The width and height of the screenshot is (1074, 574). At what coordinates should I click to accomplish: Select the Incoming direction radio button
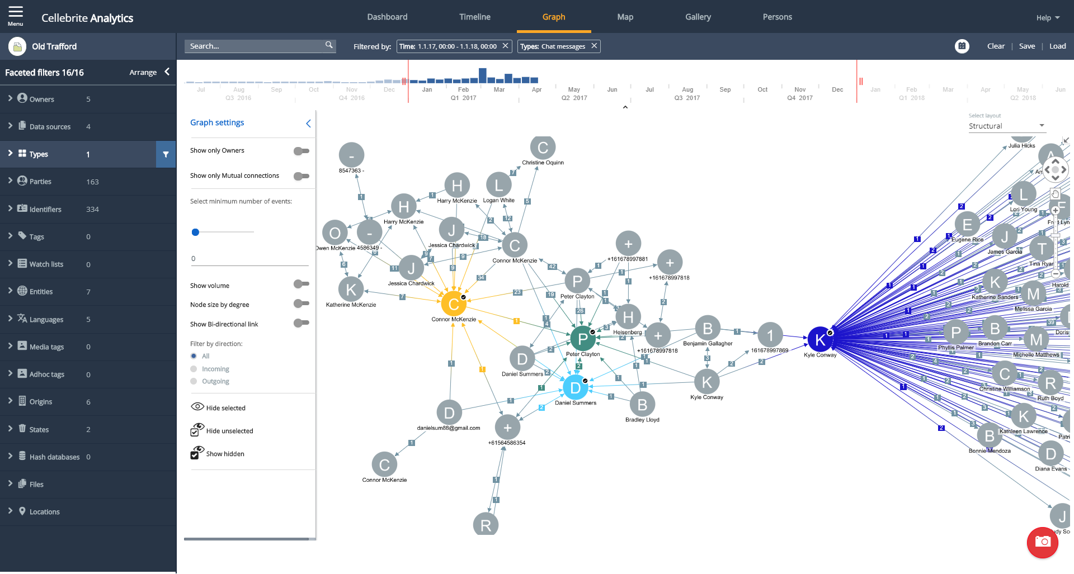point(194,368)
